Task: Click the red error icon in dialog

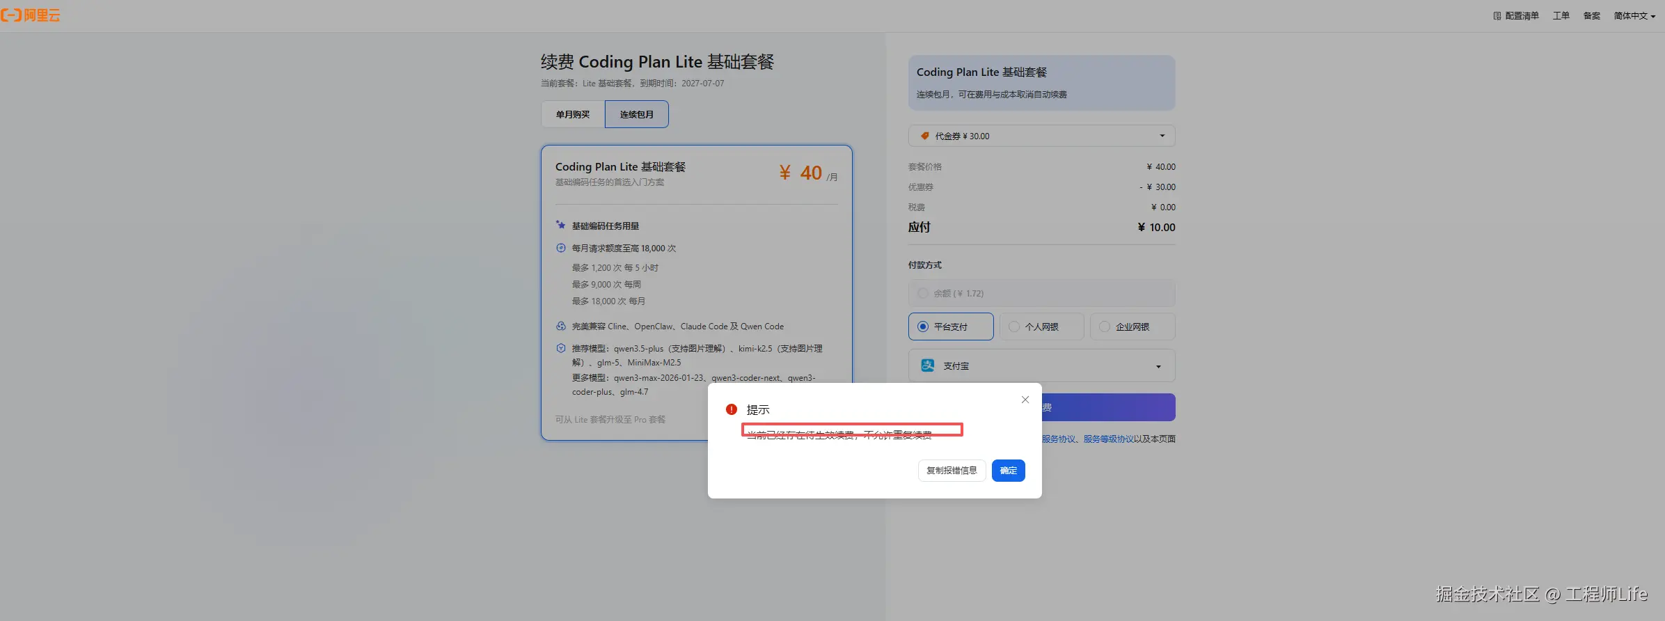Action: (x=731, y=409)
